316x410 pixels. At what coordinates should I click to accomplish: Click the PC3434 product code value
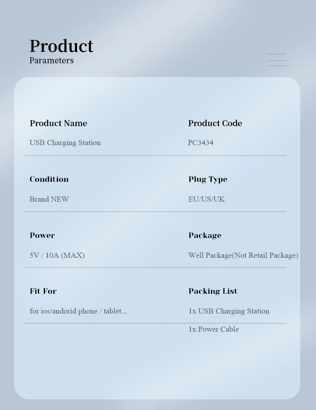[201, 143]
